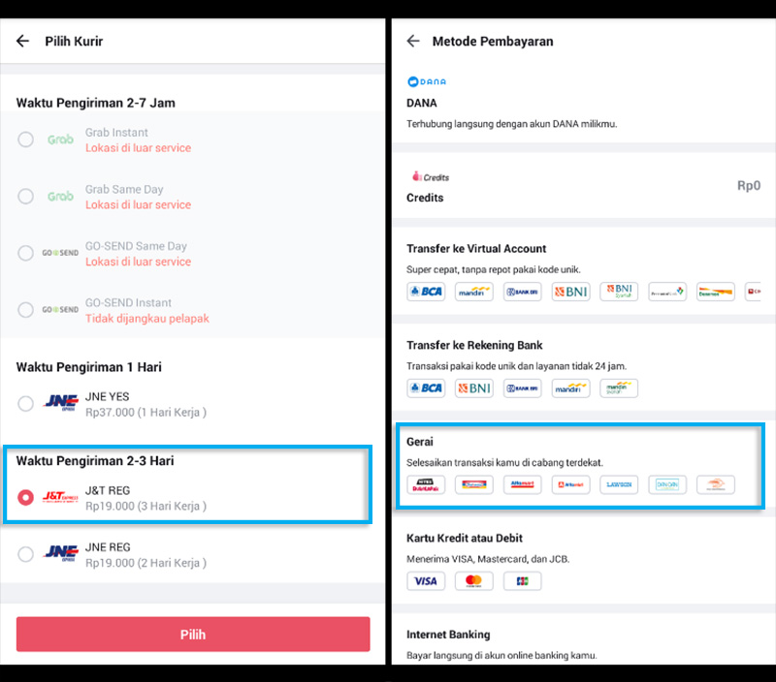Choose Bank BRI virtual account logo
The image size is (776, 682).
pyautogui.click(x=522, y=292)
